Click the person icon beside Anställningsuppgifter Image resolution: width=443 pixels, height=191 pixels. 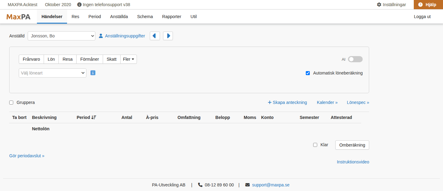pos(101,36)
